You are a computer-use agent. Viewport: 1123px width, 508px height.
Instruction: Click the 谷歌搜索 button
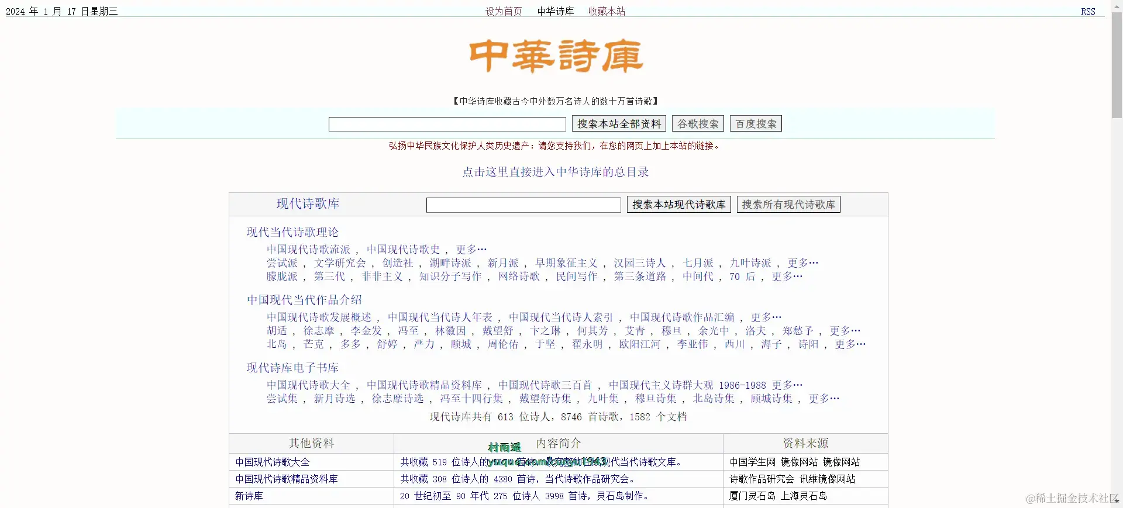click(x=698, y=124)
